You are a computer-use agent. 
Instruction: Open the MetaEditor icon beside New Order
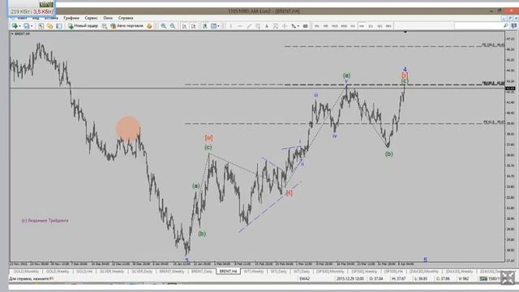point(105,26)
